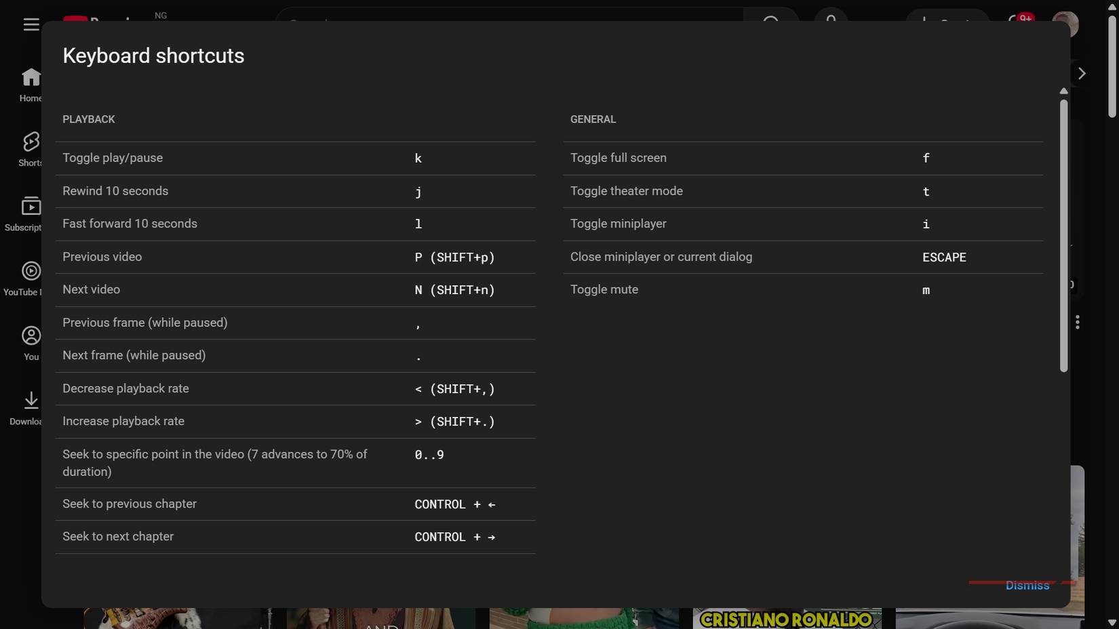Click the '0..9' shortcut value

[x=429, y=455]
